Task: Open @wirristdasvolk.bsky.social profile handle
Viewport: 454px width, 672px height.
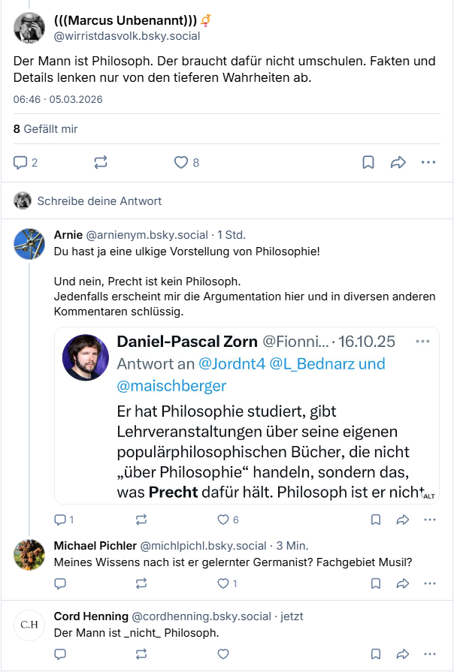Action: 127,35
